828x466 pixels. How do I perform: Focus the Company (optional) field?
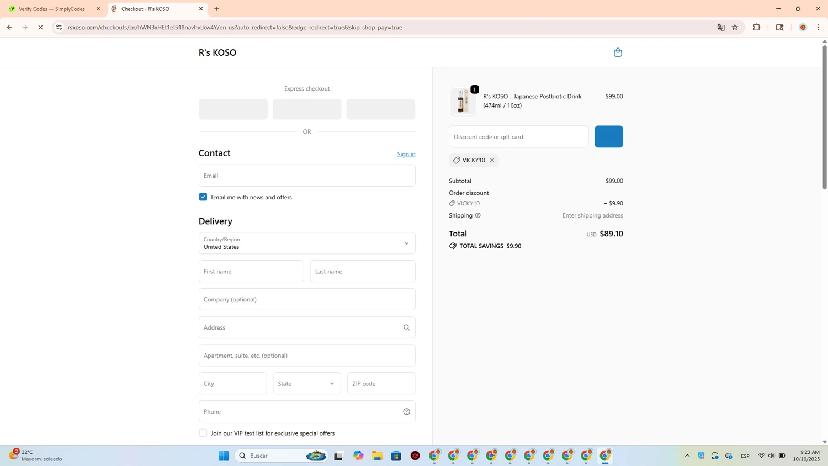(307, 299)
